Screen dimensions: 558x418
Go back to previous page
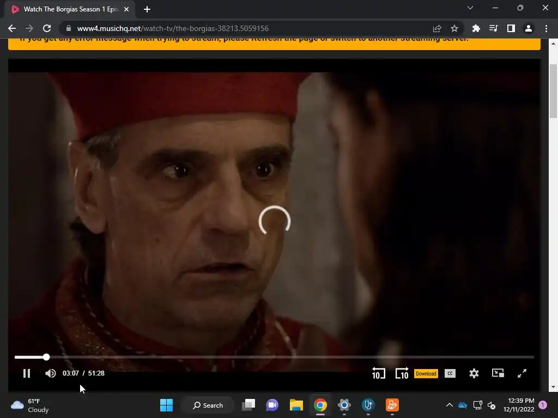tap(12, 28)
